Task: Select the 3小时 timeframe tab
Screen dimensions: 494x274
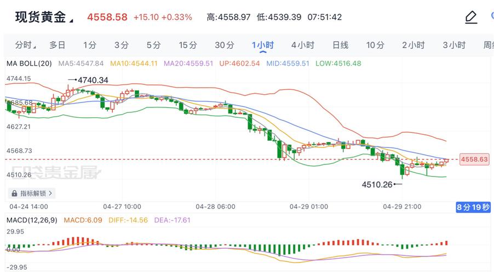Action: [x=453, y=45]
